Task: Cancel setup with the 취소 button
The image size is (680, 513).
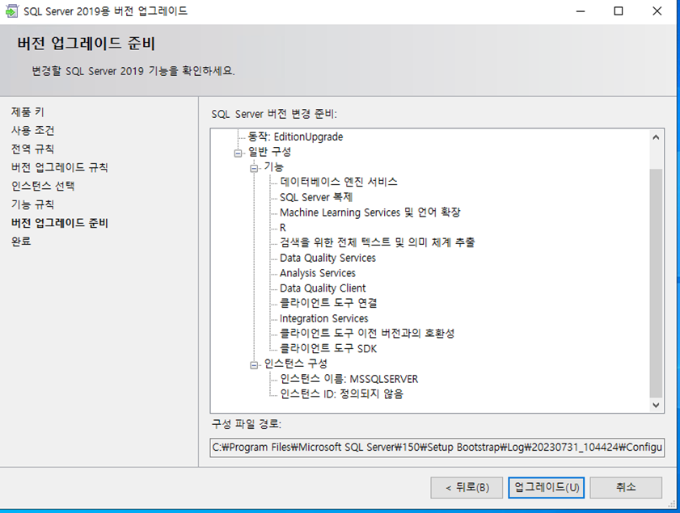Action: tap(626, 487)
